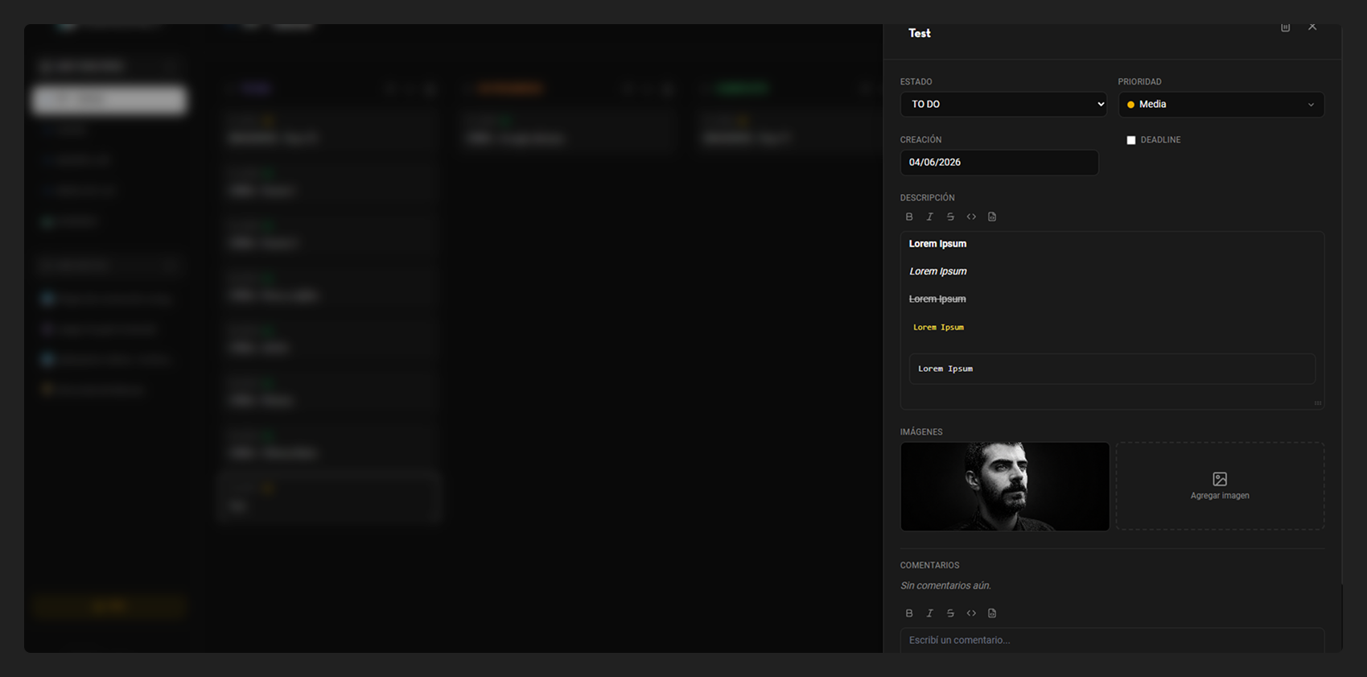The height and width of the screenshot is (677, 1367).
Task: Apply strikethrough in the comment toolbar
Action: (x=950, y=613)
